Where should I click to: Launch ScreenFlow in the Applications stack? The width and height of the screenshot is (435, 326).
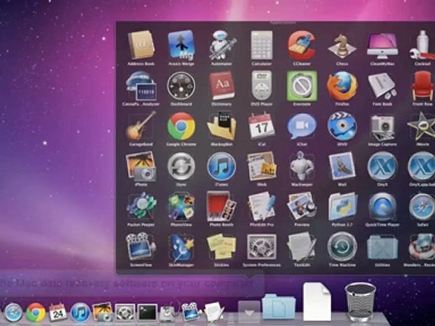pos(141,247)
